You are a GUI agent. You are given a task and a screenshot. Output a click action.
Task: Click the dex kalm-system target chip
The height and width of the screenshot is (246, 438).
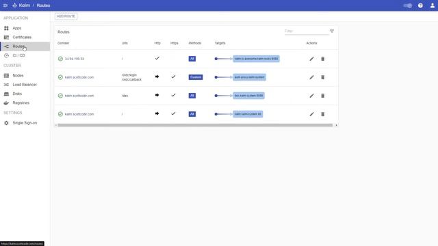pyautogui.click(x=248, y=96)
